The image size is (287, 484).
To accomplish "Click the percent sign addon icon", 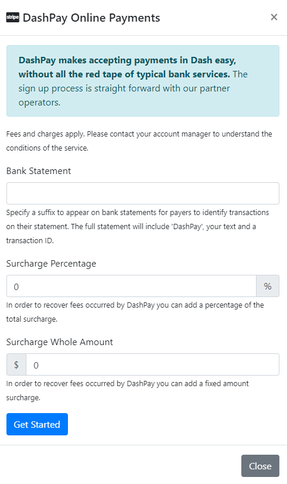I will pyautogui.click(x=268, y=286).
